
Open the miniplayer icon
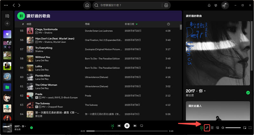[x=244, y=128]
